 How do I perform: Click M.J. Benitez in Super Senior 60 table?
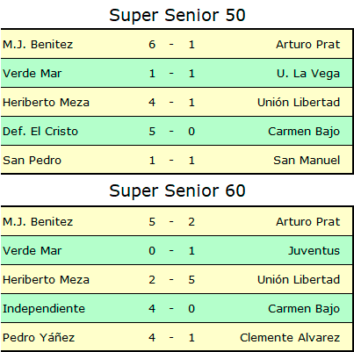[38, 222]
